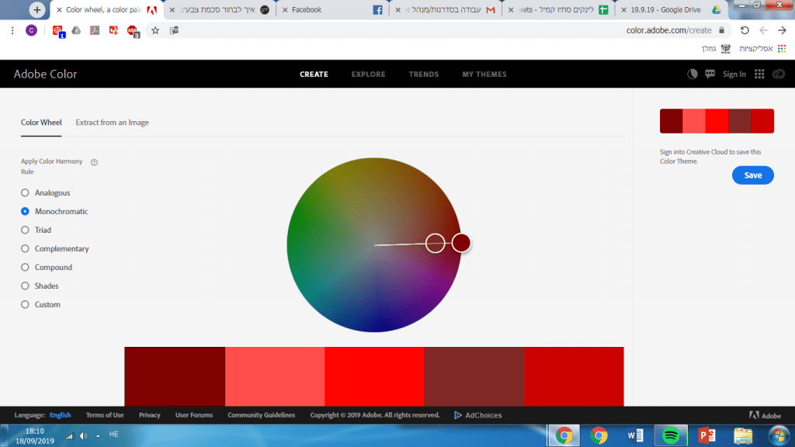Viewport: 795px width, 447px height.
Task: Open the EXPLORE navigation item
Action: pyautogui.click(x=369, y=74)
